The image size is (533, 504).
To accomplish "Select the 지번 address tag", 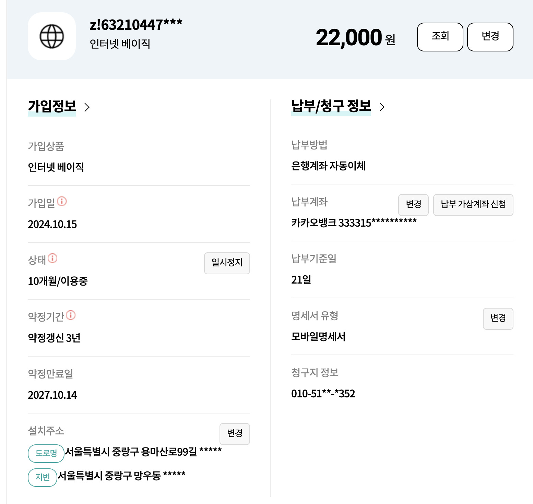I will (x=43, y=478).
